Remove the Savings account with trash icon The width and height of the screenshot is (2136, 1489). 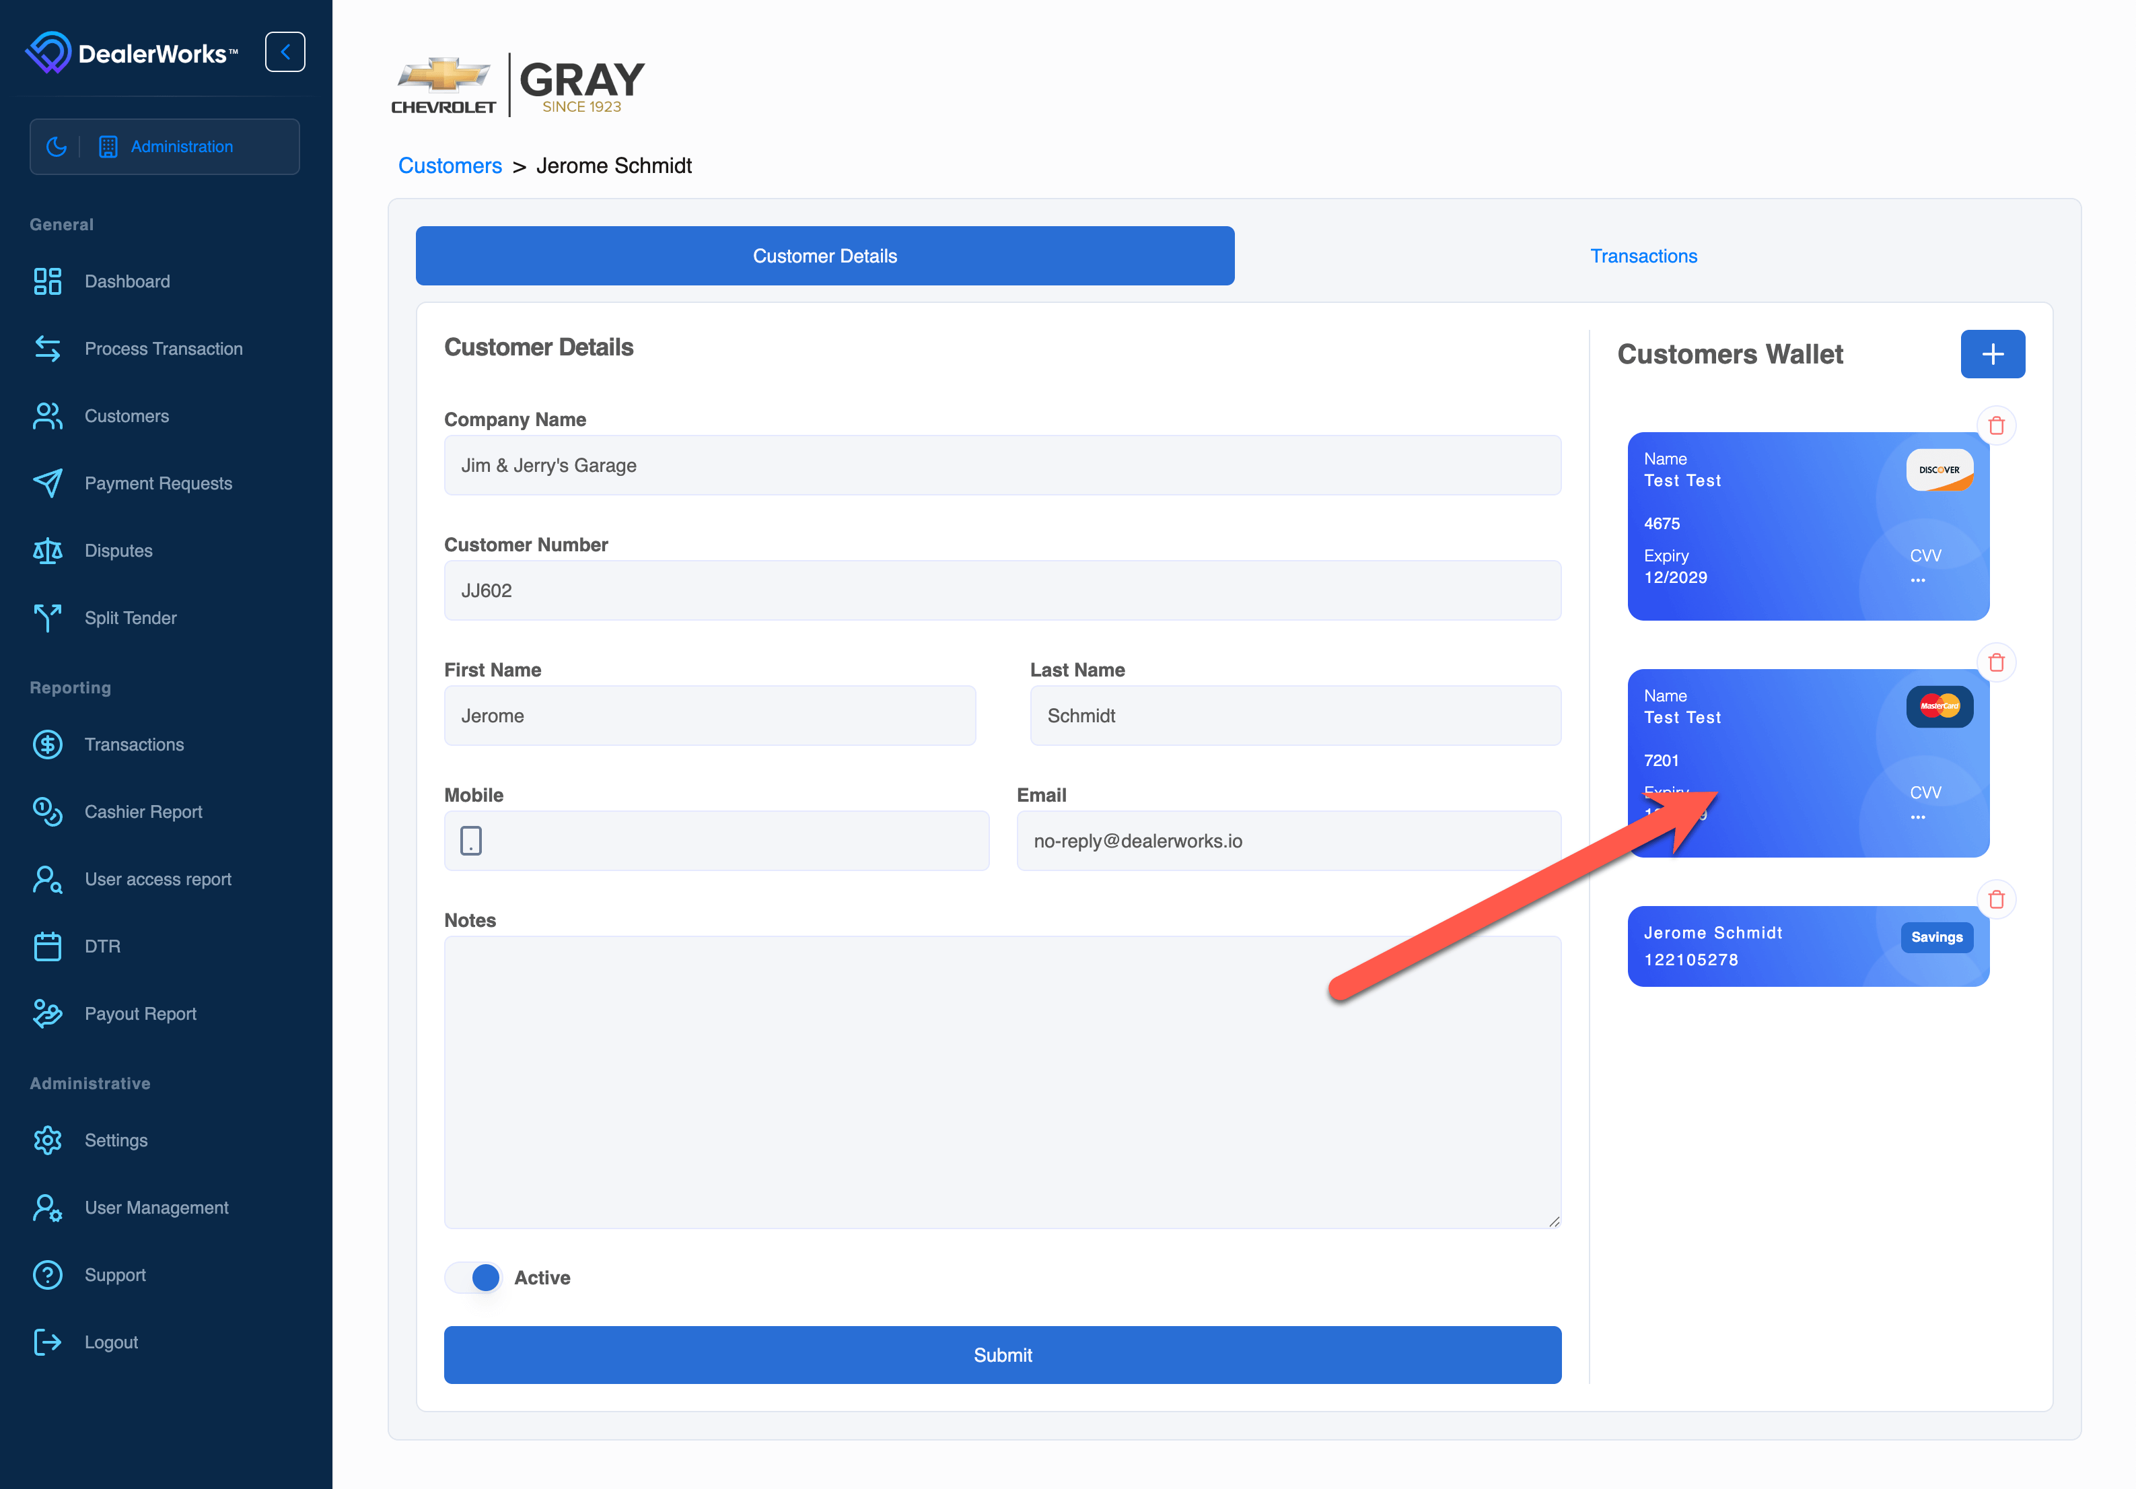click(x=1995, y=899)
